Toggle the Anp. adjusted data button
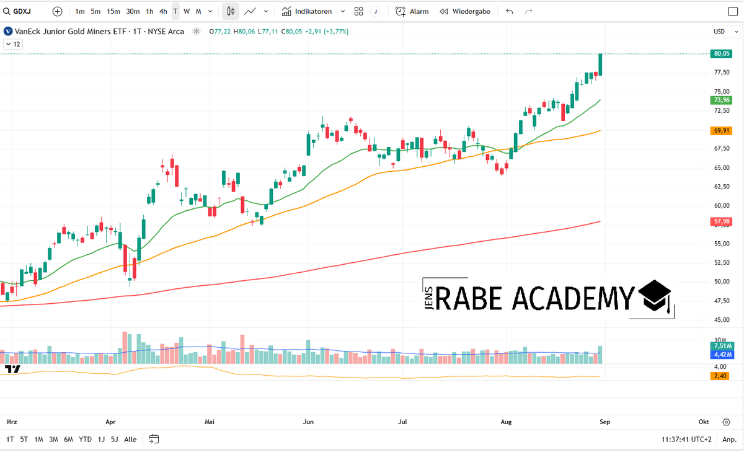This screenshot has width=744, height=452. tap(728, 439)
